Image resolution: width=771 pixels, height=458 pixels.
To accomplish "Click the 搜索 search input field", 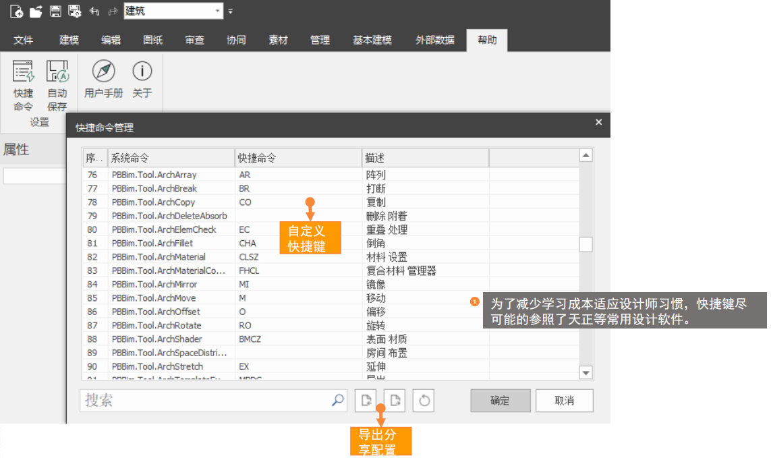I will 202,401.
